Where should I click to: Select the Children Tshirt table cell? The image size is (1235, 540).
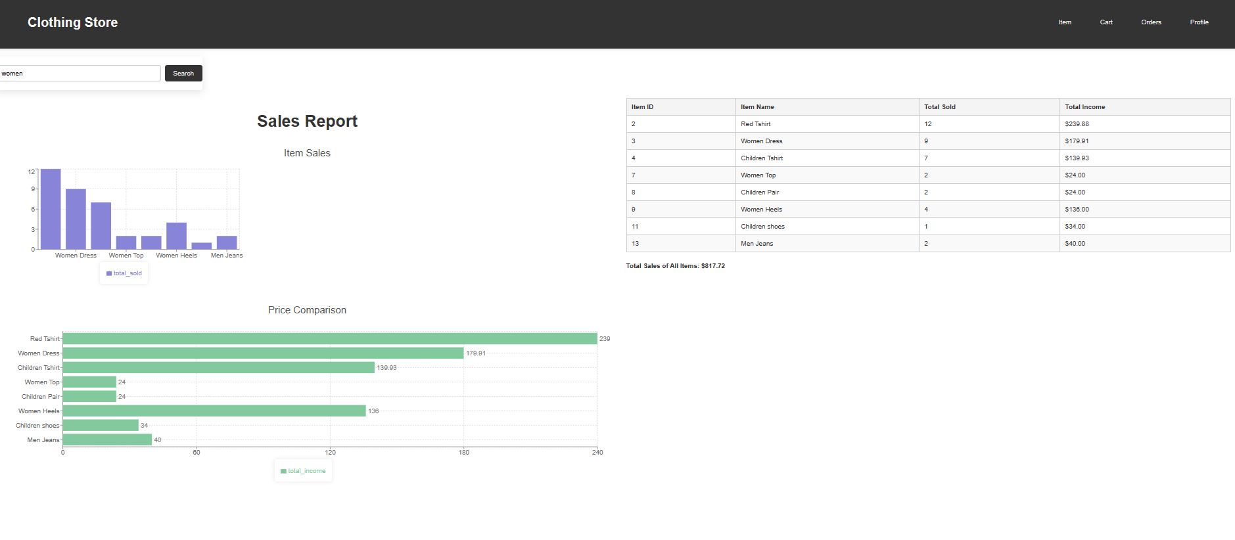827,158
